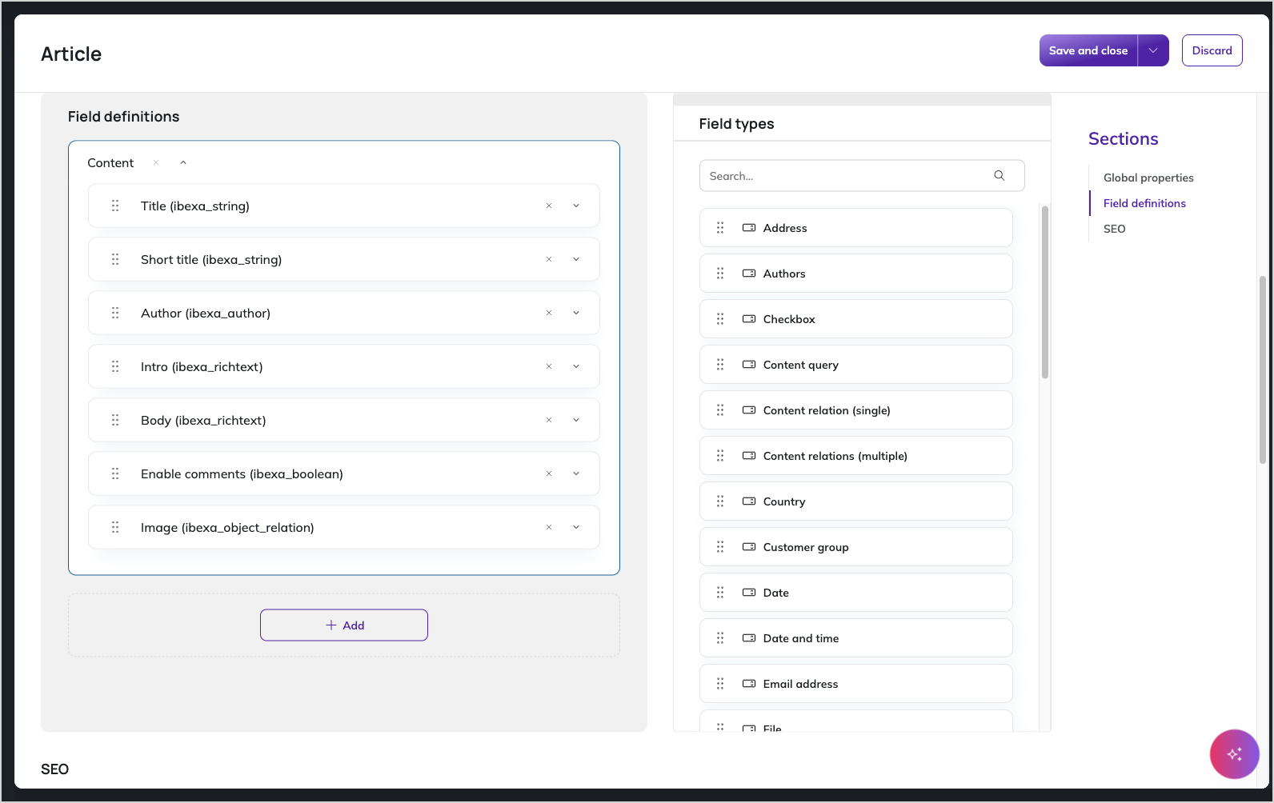Click the Body field drag handle
The width and height of the screenshot is (1274, 803).
pos(115,420)
